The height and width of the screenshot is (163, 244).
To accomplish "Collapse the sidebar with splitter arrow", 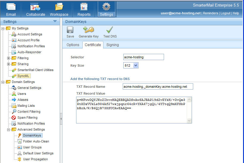I will point(61,119).
